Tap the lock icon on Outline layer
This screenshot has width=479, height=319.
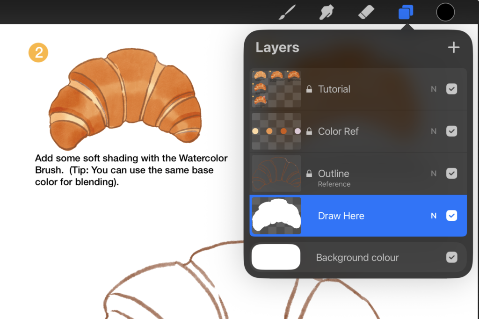[x=309, y=173]
